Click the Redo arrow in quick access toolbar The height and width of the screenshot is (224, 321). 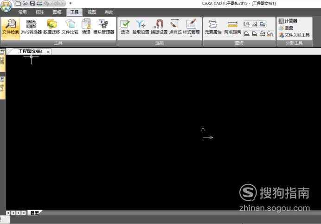[57, 3]
